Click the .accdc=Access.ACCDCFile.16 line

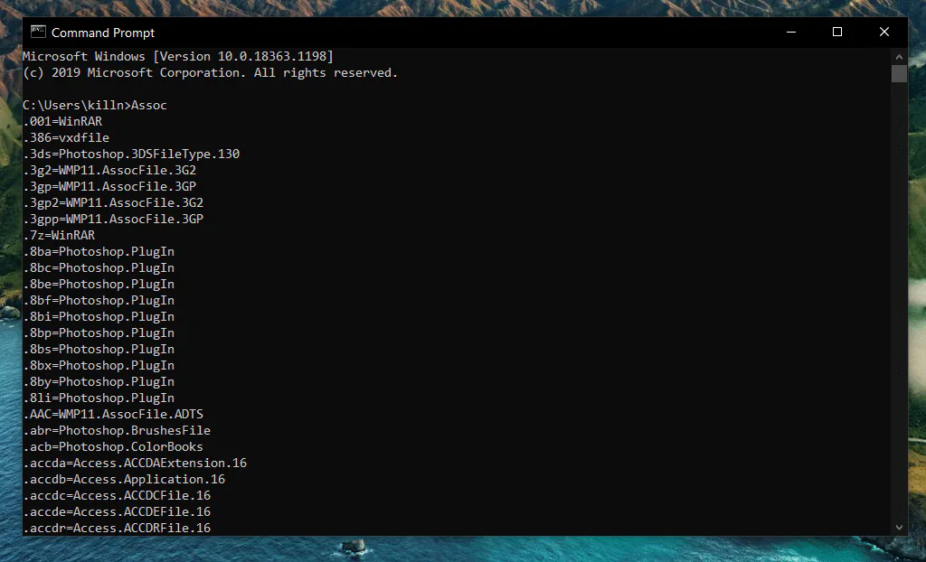[x=117, y=496]
